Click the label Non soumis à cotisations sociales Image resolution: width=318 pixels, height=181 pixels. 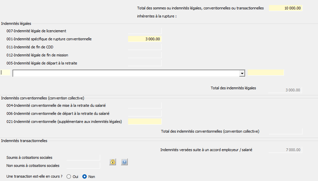[33, 166]
